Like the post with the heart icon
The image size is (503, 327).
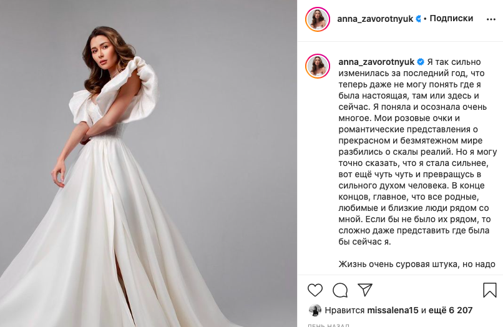[315, 290]
